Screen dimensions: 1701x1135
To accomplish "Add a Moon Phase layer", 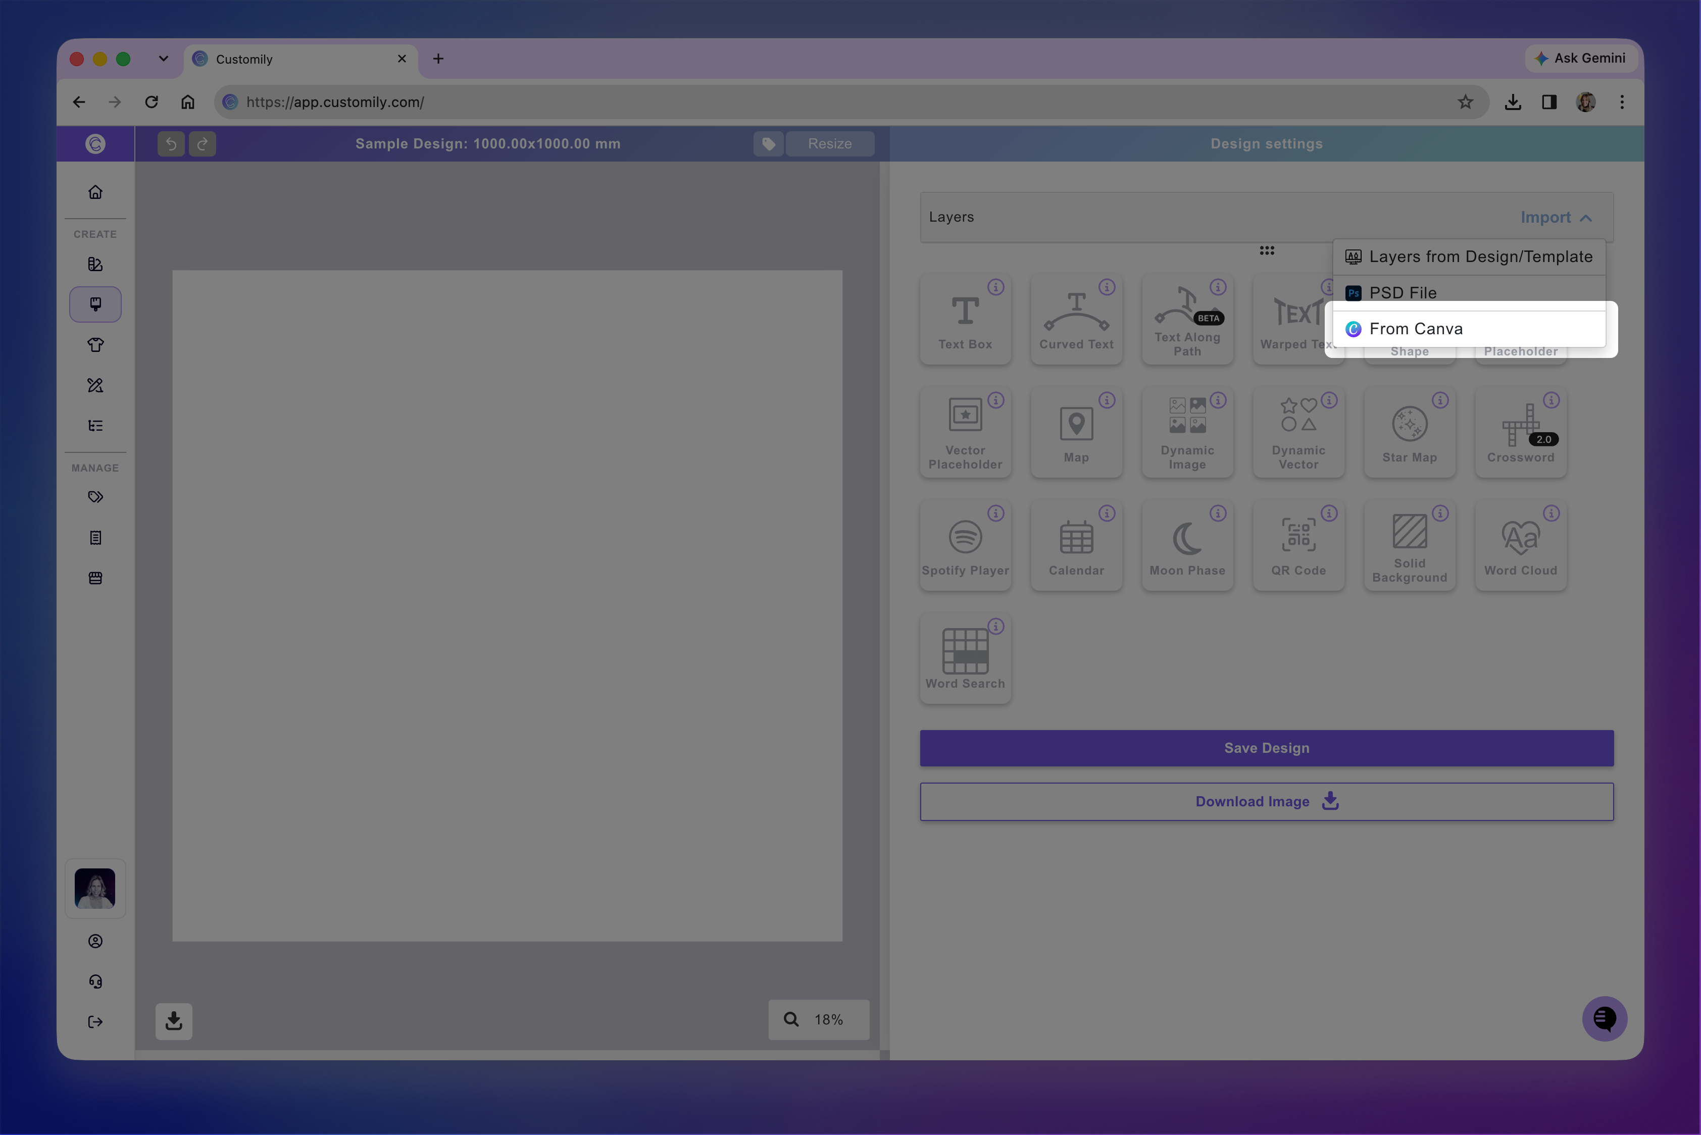I will (1187, 545).
